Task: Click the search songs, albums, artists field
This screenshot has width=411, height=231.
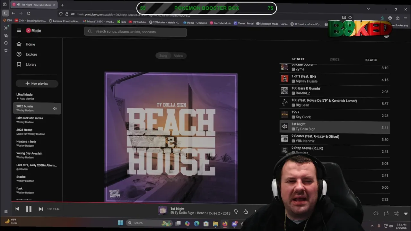Action: pyautogui.click(x=135, y=32)
